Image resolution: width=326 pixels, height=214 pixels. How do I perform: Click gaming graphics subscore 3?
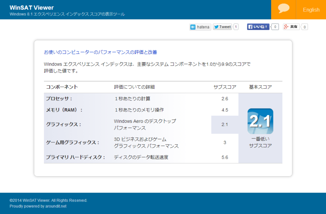225,142
